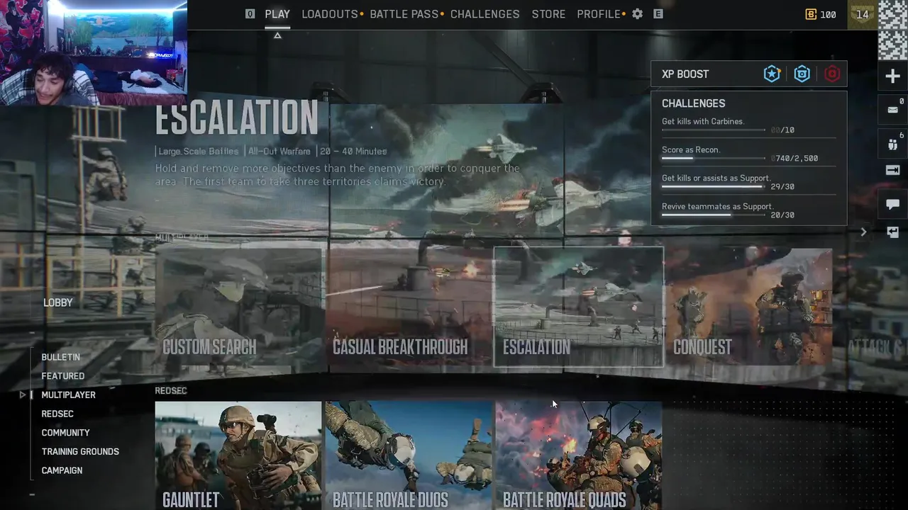Viewport: 908px width, 510px height.
Task: Click the Q previous-tab key icon
Action: (x=250, y=13)
